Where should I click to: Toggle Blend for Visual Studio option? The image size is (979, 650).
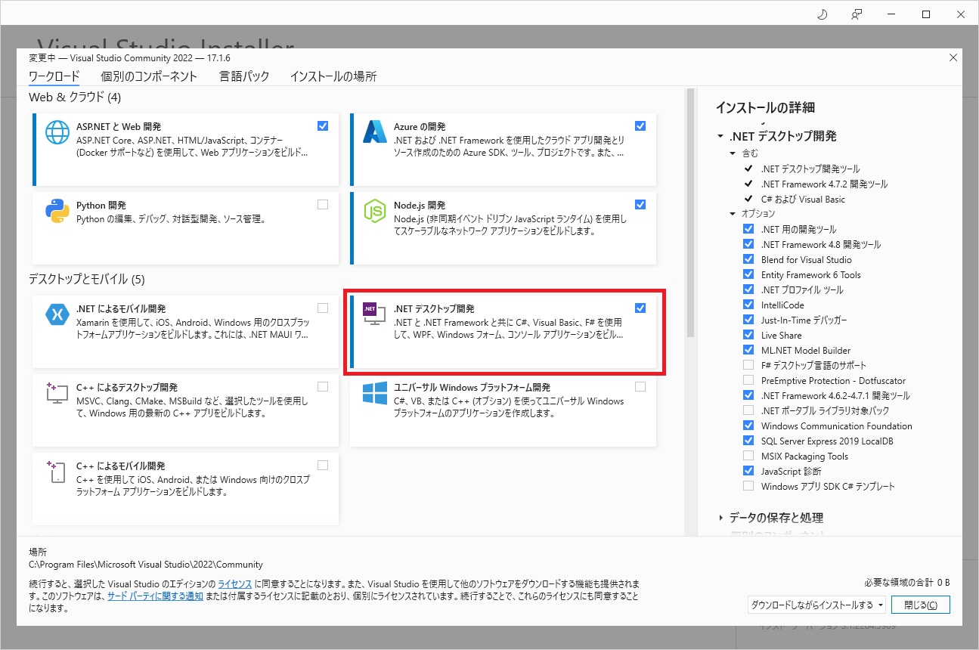[x=748, y=259]
